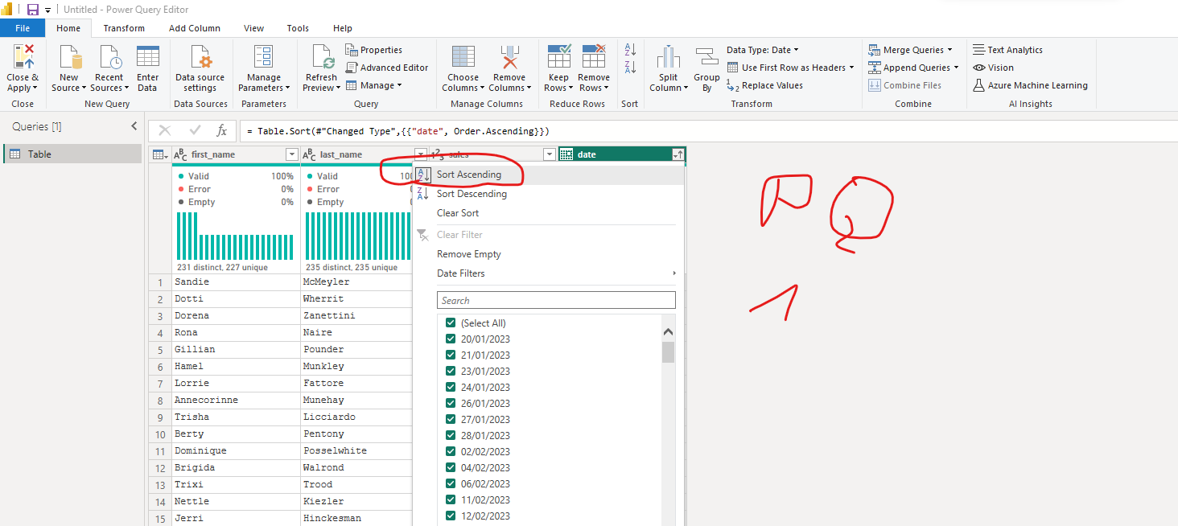Uncheck the 28/01/2023 date checkbox

[x=451, y=435]
